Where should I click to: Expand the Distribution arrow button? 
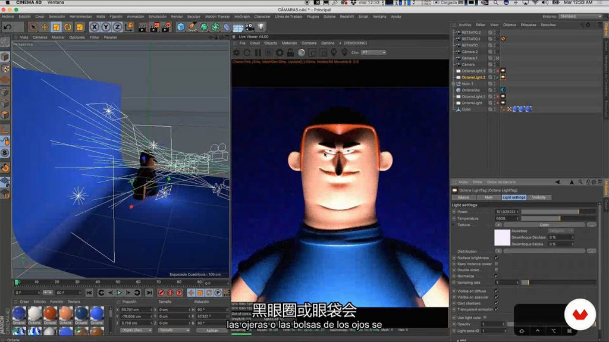498,252
